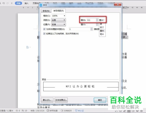
Task: Click the 行: 6 status bar entry
Action: 18,111
